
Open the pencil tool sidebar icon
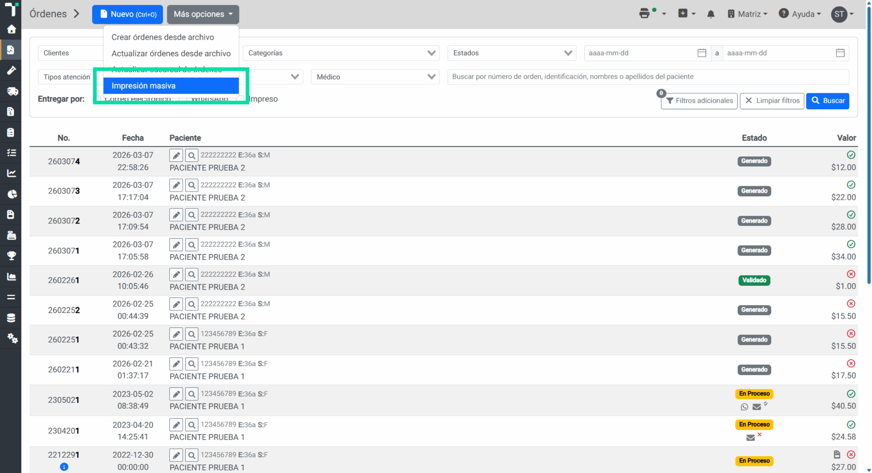click(11, 70)
